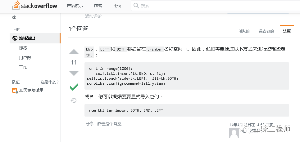Click the green accepted checkmark
The image size is (300, 142).
74,87
